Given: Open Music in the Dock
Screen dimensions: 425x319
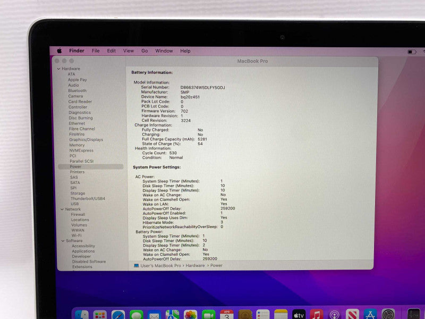Looking at the screenshot, I should [x=316, y=315].
